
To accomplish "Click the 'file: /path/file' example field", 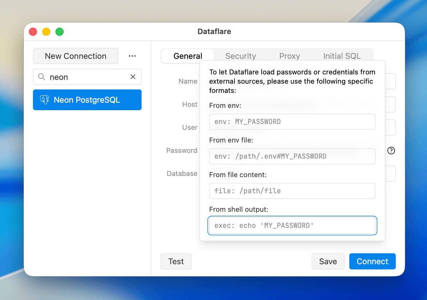I will 292,191.
